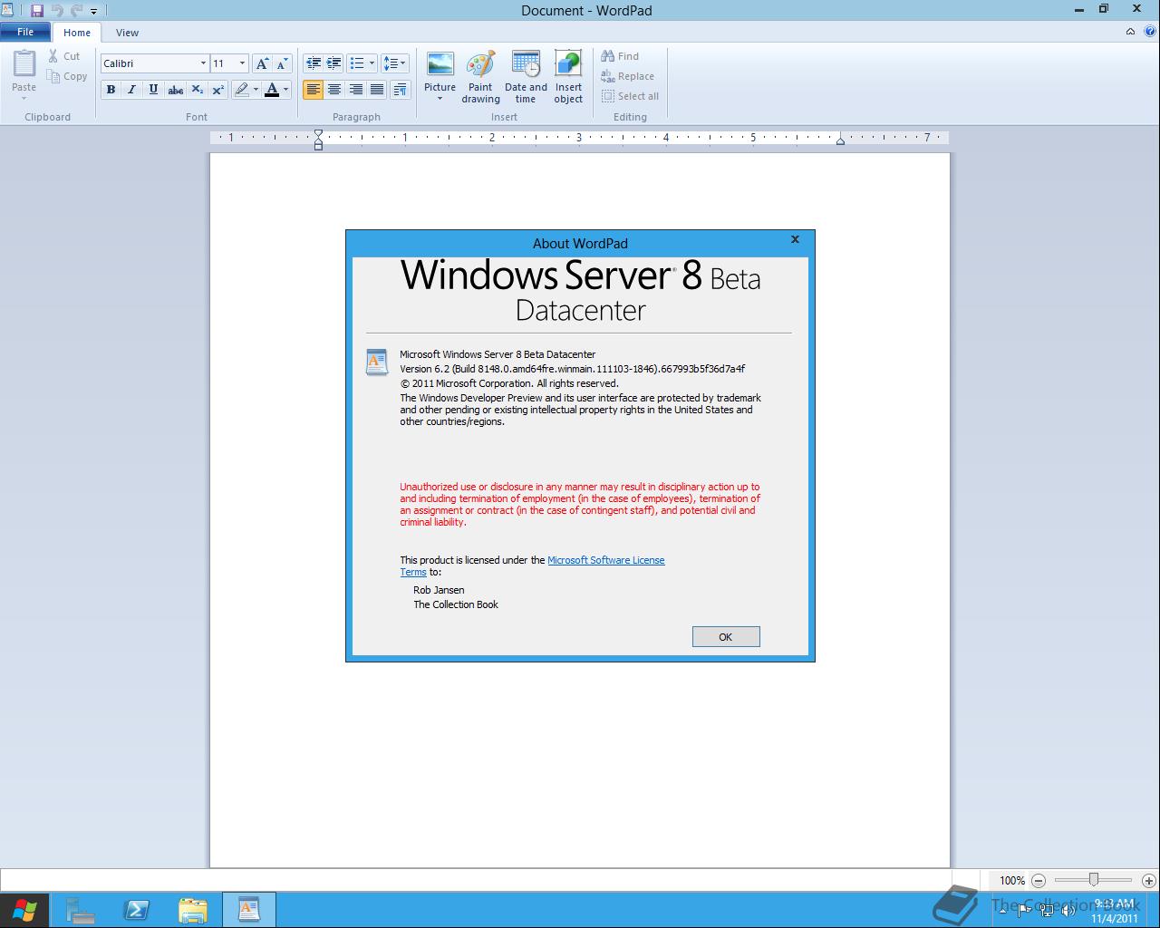Expand the Picture dropdown arrow
The width and height of the screenshot is (1160, 928).
pyautogui.click(x=440, y=99)
